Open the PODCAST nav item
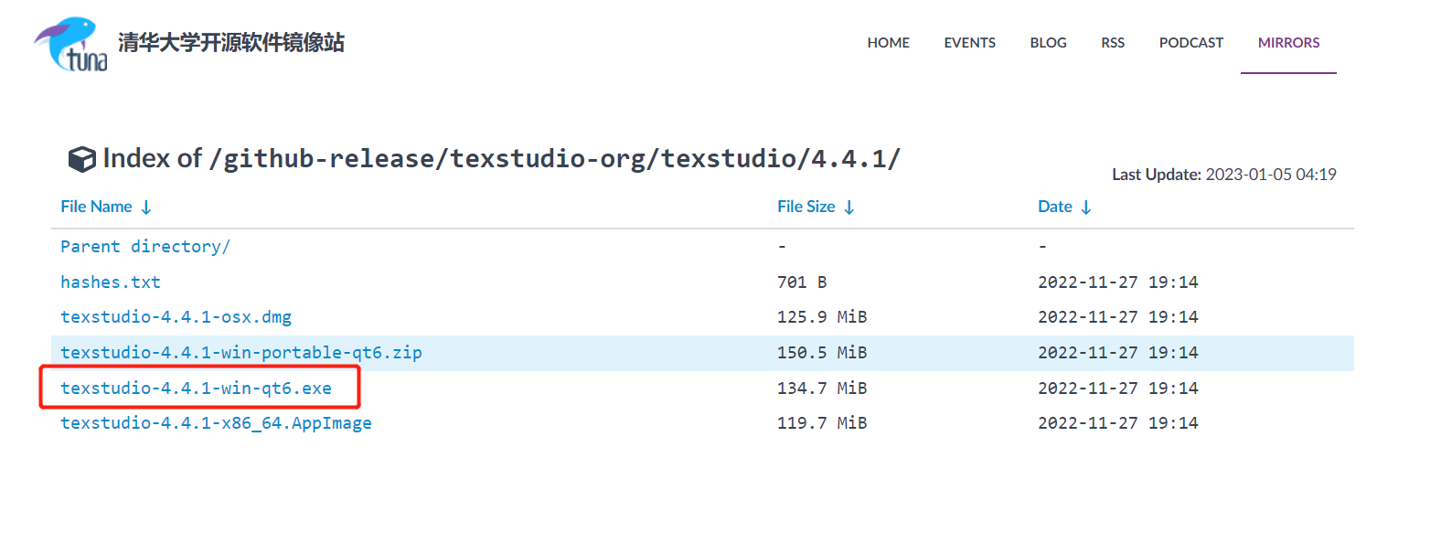This screenshot has width=1441, height=543. pos(1190,43)
